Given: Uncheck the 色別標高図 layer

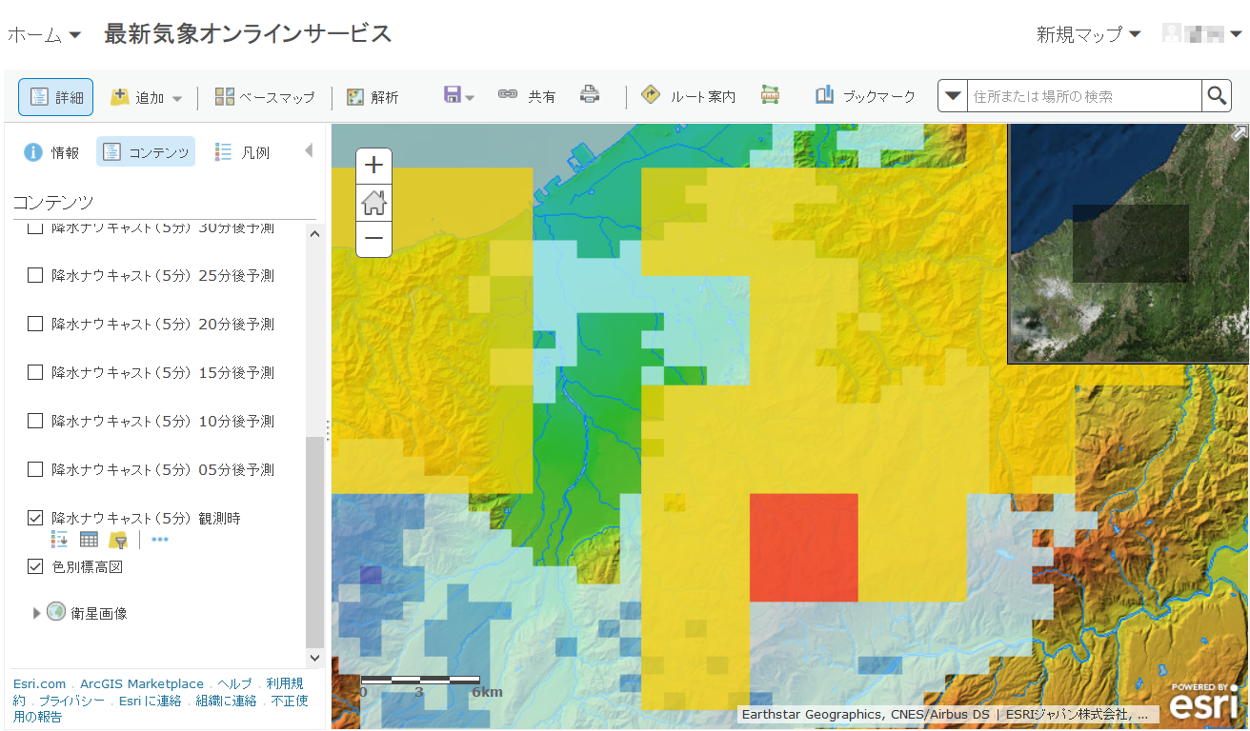Looking at the screenshot, I should tap(35, 566).
